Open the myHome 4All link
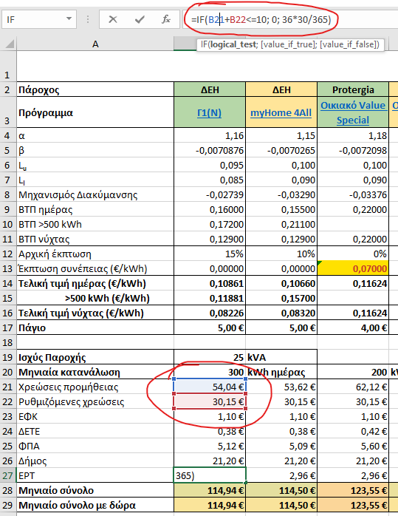The image size is (398, 516). (281, 113)
